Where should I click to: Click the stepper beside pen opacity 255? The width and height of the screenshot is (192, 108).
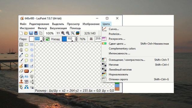(43, 39)
